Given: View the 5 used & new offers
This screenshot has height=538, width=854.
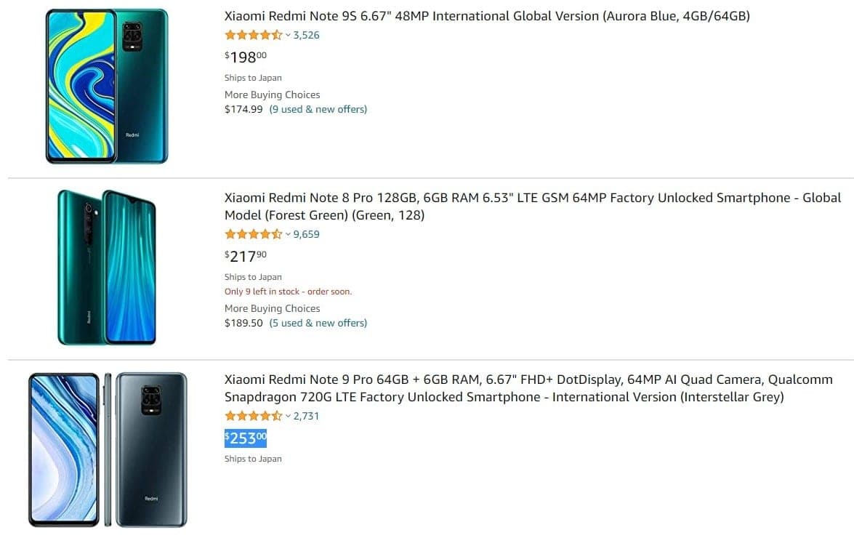Looking at the screenshot, I should 318,323.
